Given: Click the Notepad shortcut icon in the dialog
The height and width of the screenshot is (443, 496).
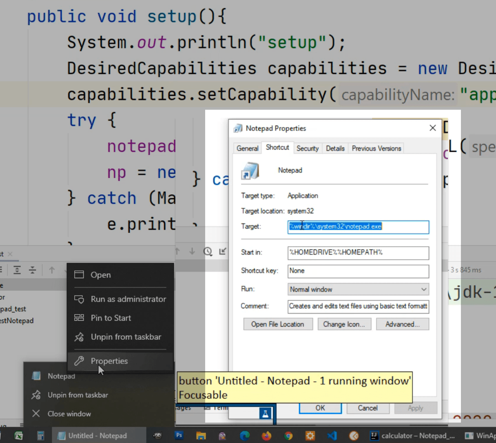Looking at the screenshot, I should point(250,171).
